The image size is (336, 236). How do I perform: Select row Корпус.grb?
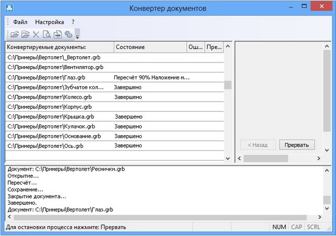coord(114,107)
